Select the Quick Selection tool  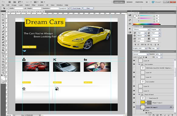(x=3, y=23)
